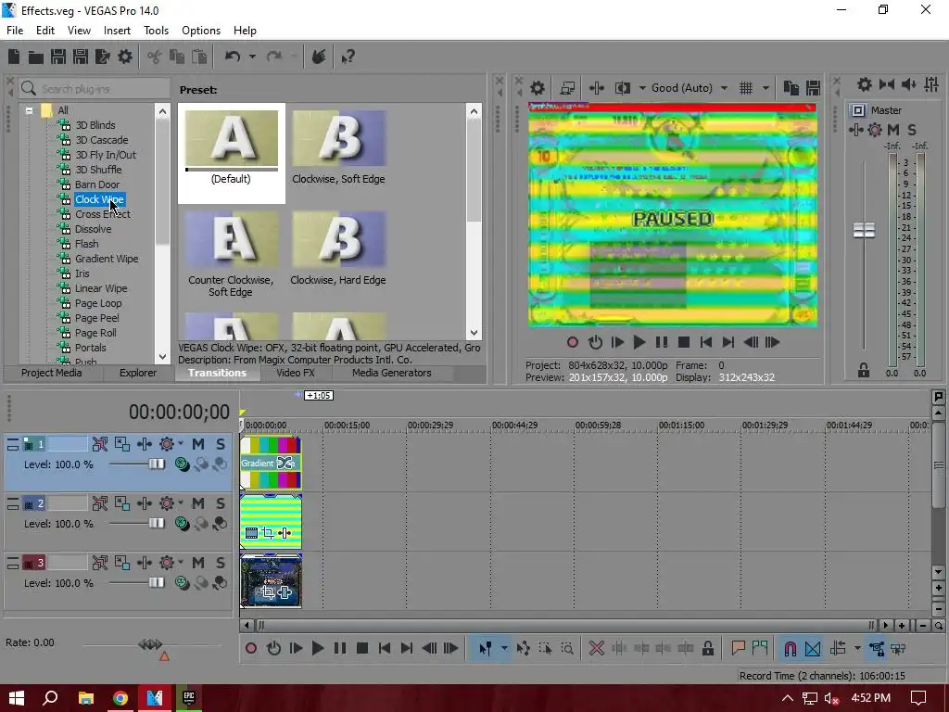Insert a region from the timeline toolbar
The image size is (949, 712).
click(x=760, y=648)
